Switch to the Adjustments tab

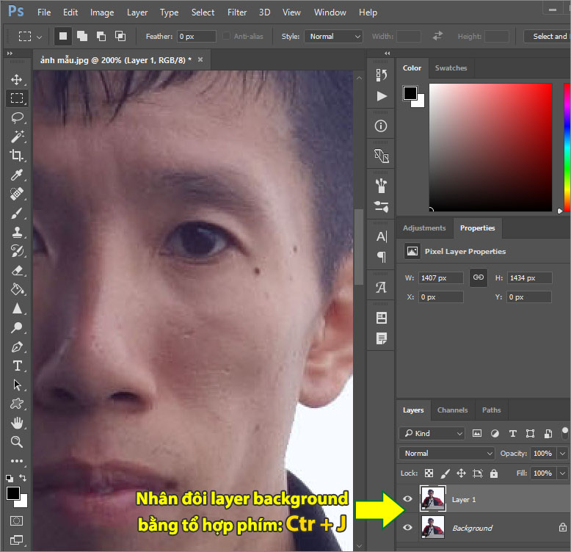click(x=424, y=228)
